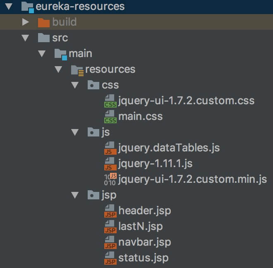The image size is (273, 268).
Task: Click the orange build folder icon
Action: coord(43,22)
